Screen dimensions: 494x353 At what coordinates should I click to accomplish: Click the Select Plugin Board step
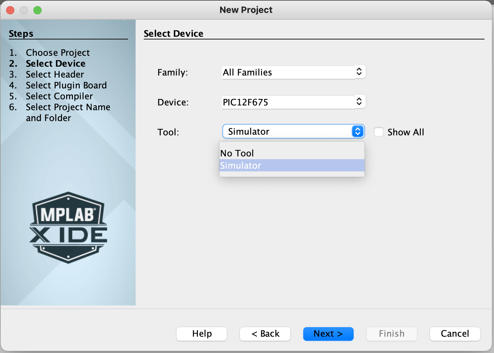[x=66, y=85]
